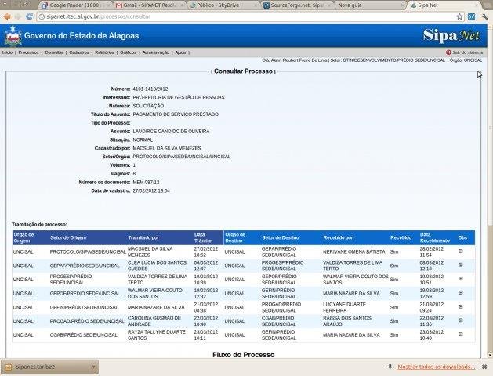Click LAUDIRCE CANDIDO DE OLIVEIRA text
Image resolution: width=493 pixels, height=376 pixels.
pyautogui.click(x=171, y=132)
